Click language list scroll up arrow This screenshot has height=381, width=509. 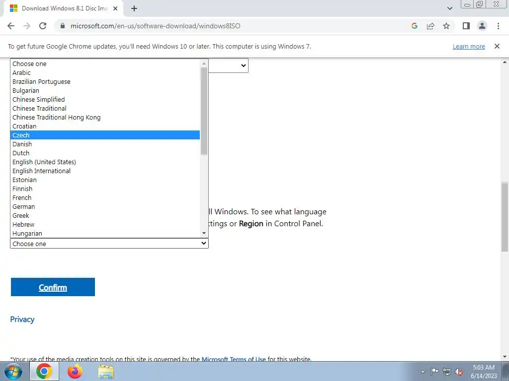(204, 63)
